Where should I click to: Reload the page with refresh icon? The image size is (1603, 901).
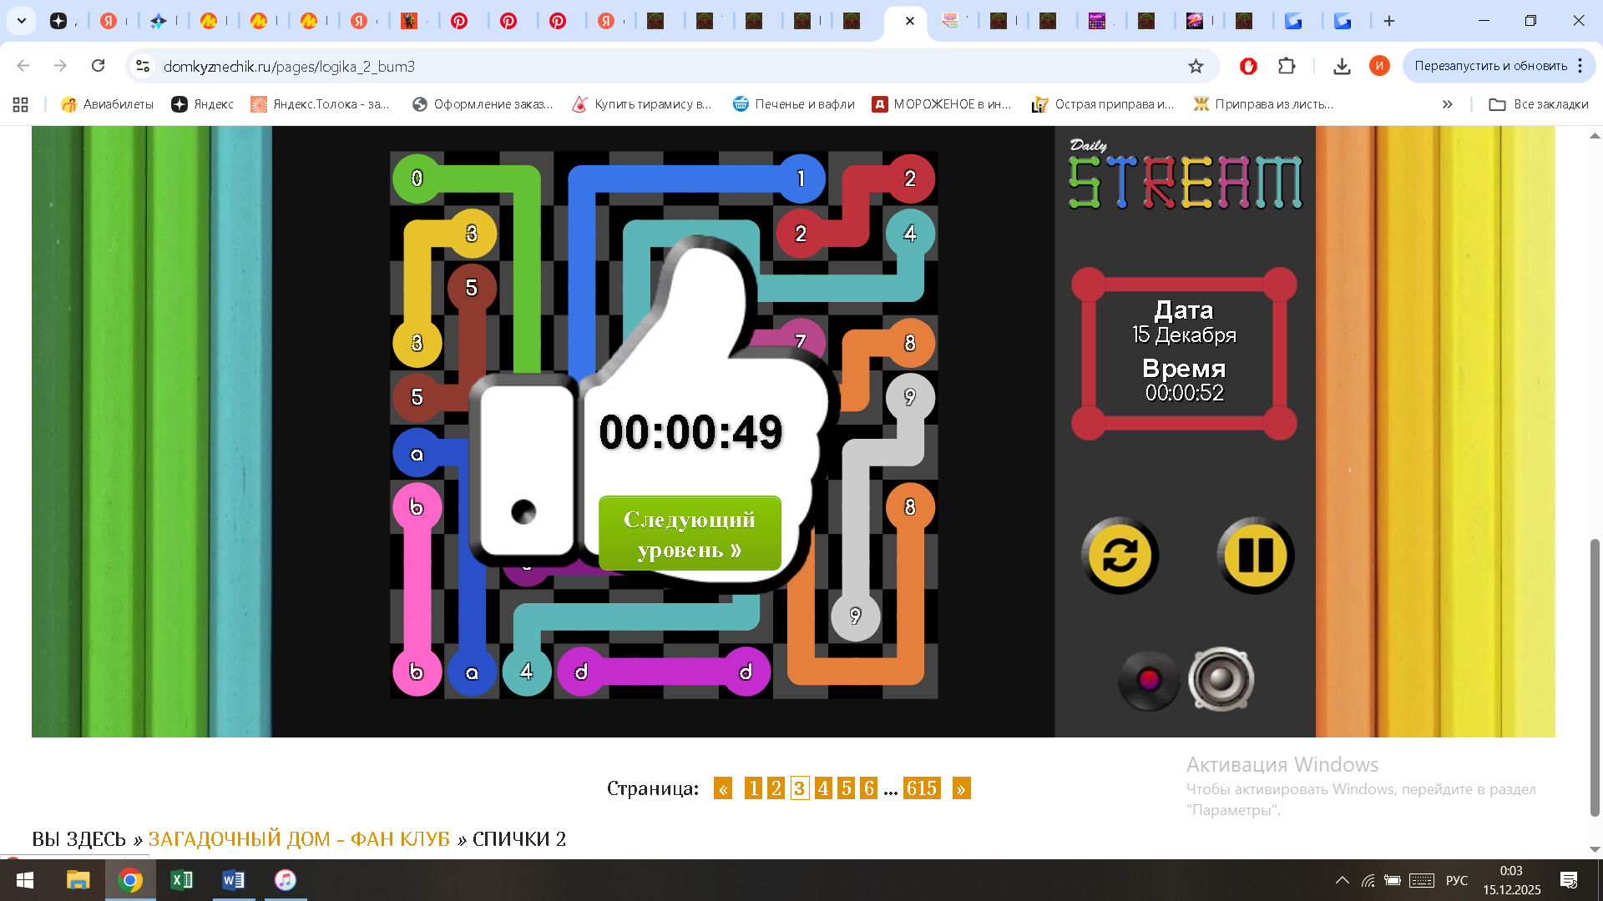tap(98, 66)
